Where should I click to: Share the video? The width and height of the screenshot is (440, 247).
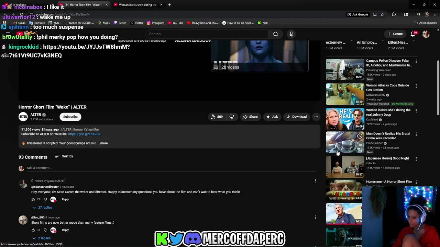250,117
